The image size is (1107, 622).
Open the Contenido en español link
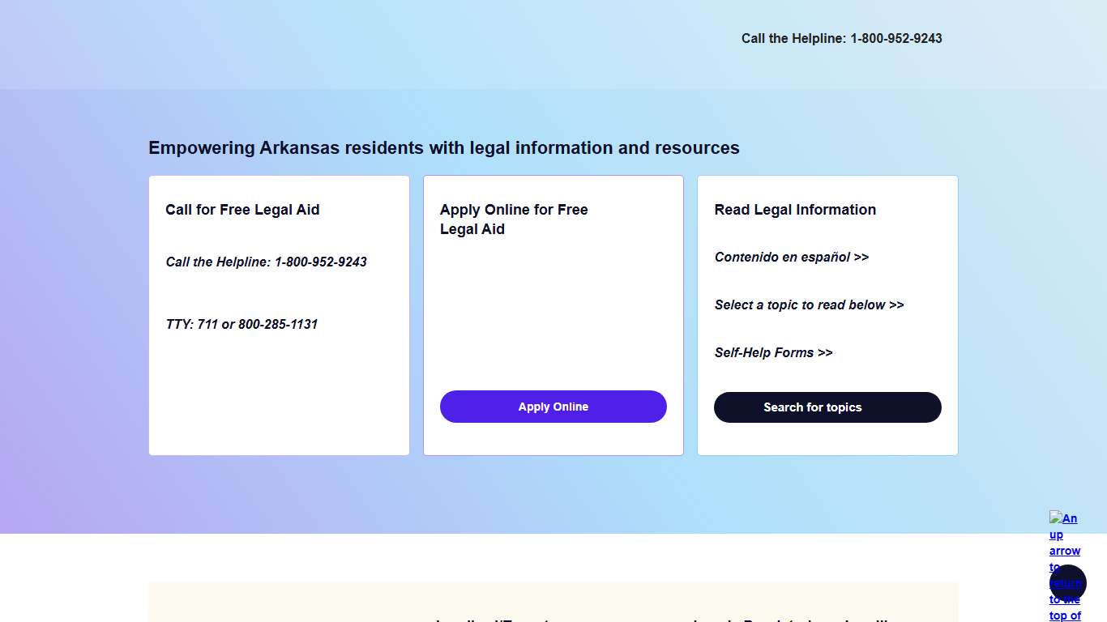[x=792, y=257]
